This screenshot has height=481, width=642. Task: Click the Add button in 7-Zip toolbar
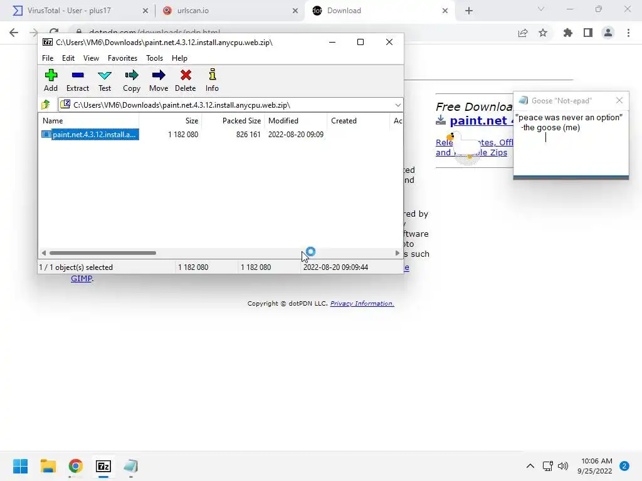point(51,80)
